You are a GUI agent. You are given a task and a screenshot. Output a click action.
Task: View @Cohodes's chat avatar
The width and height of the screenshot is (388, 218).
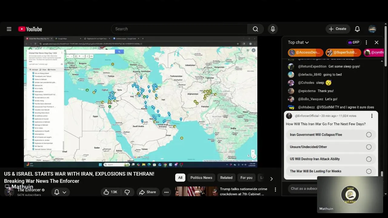click(x=291, y=83)
